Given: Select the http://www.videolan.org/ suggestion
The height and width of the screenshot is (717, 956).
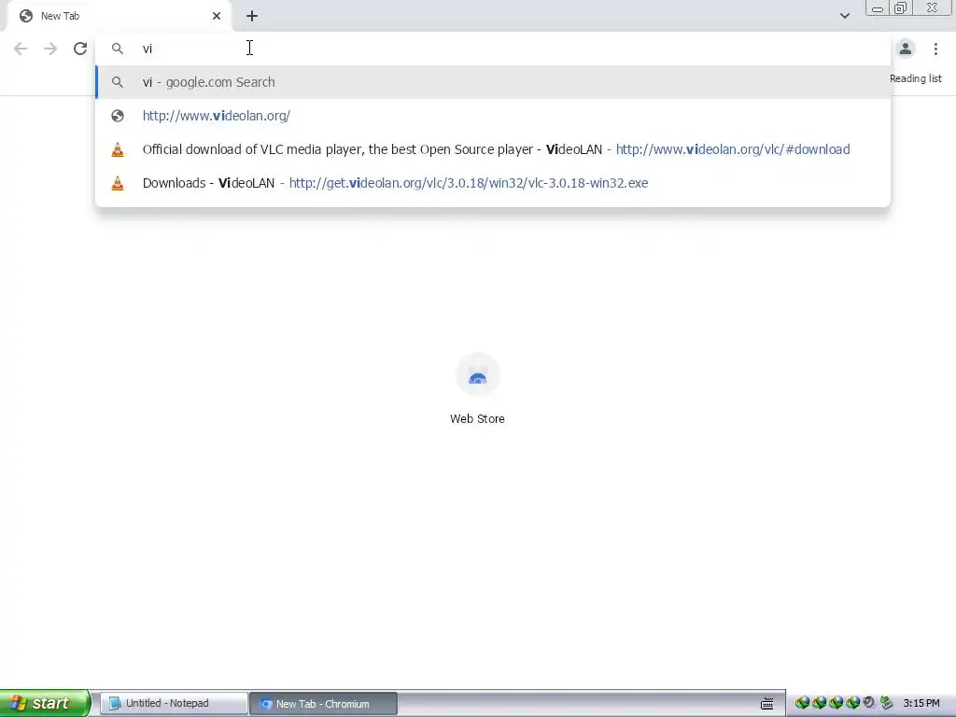Looking at the screenshot, I should (x=493, y=116).
